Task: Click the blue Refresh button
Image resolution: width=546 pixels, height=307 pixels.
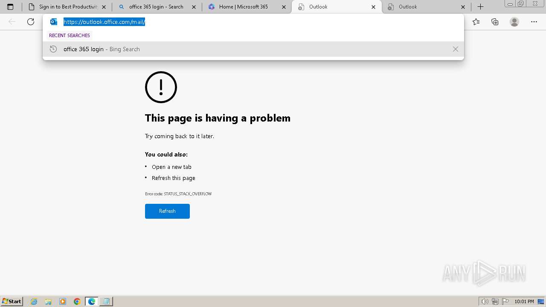Action: (x=167, y=211)
